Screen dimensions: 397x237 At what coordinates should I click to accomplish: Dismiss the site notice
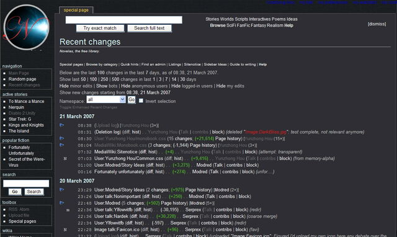(377, 24)
